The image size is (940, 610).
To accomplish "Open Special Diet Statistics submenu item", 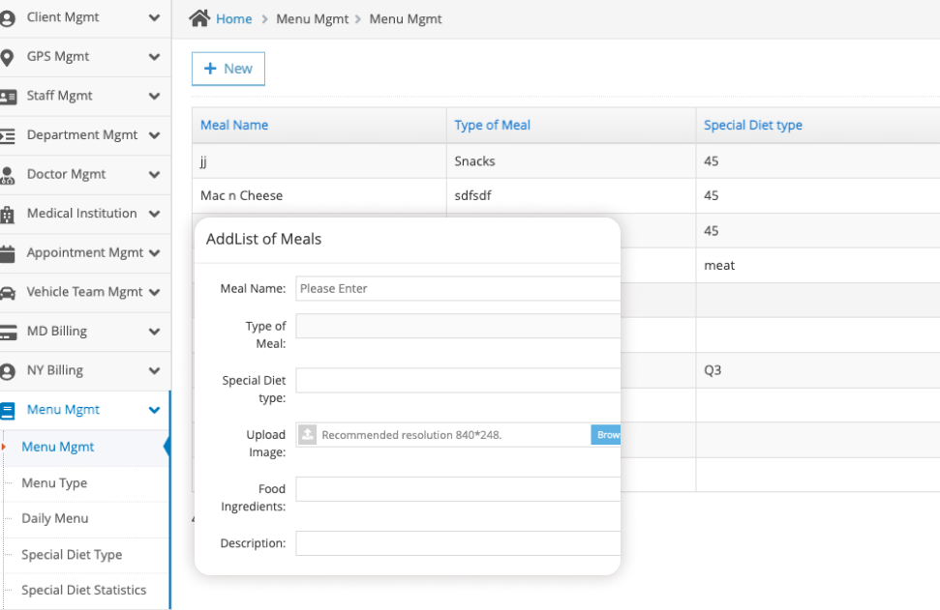I will pos(84,591).
